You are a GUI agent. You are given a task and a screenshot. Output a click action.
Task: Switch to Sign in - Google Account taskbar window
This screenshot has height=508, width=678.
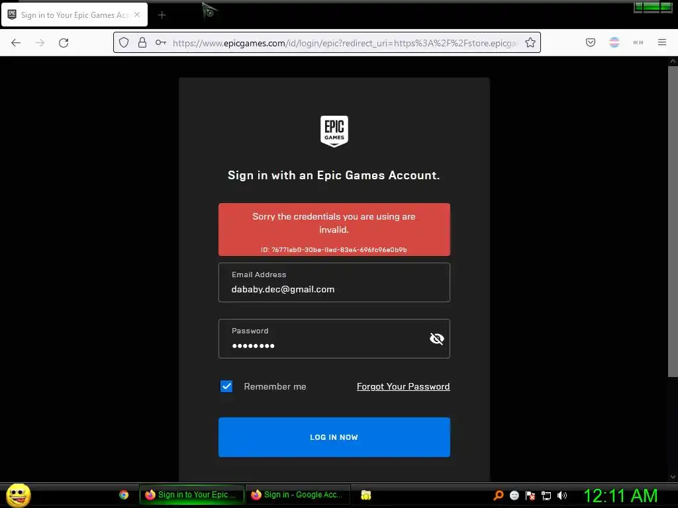pyautogui.click(x=299, y=495)
